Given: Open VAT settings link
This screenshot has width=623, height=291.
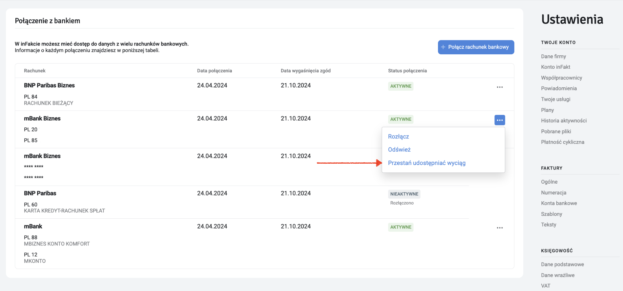Looking at the screenshot, I should pyautogui.click(x=546, y=286).
